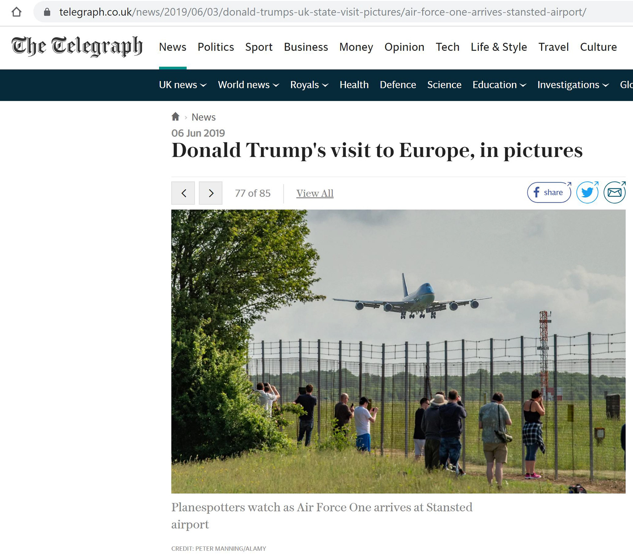
Task: Go to the previous gallery picture
Action: [x=183, y=193]
